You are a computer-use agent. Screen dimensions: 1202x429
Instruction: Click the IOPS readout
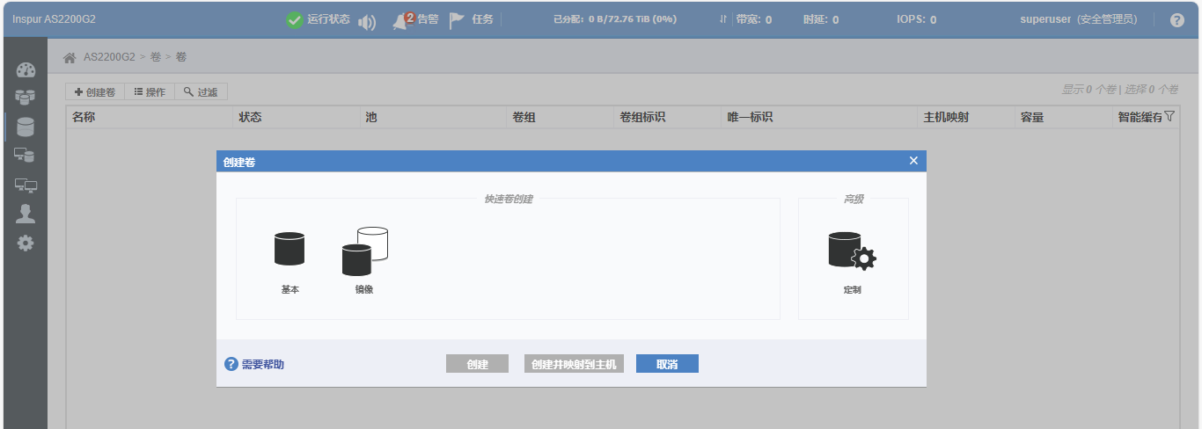pyautogui.click(x=916, y=19)
